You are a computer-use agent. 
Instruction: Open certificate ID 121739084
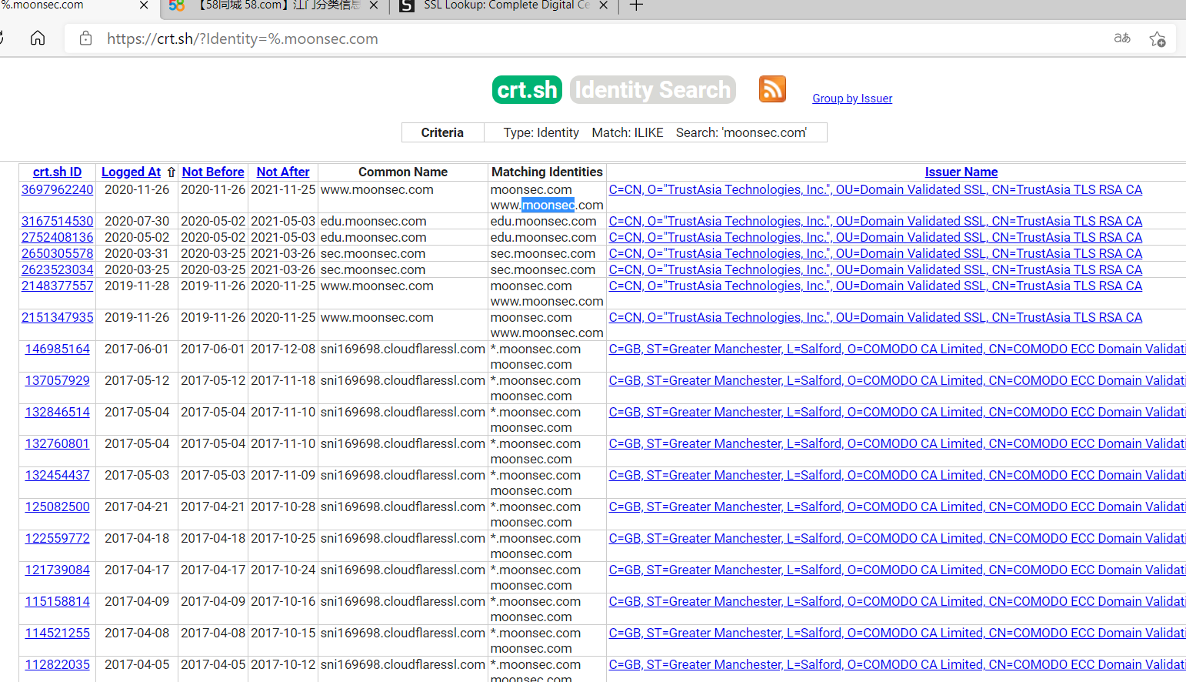pyautogui.click(x=58, y=570)
